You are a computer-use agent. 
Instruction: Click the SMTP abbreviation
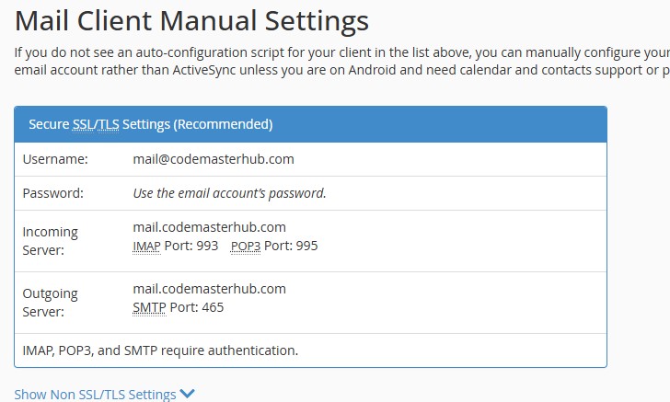pos(149,307)
